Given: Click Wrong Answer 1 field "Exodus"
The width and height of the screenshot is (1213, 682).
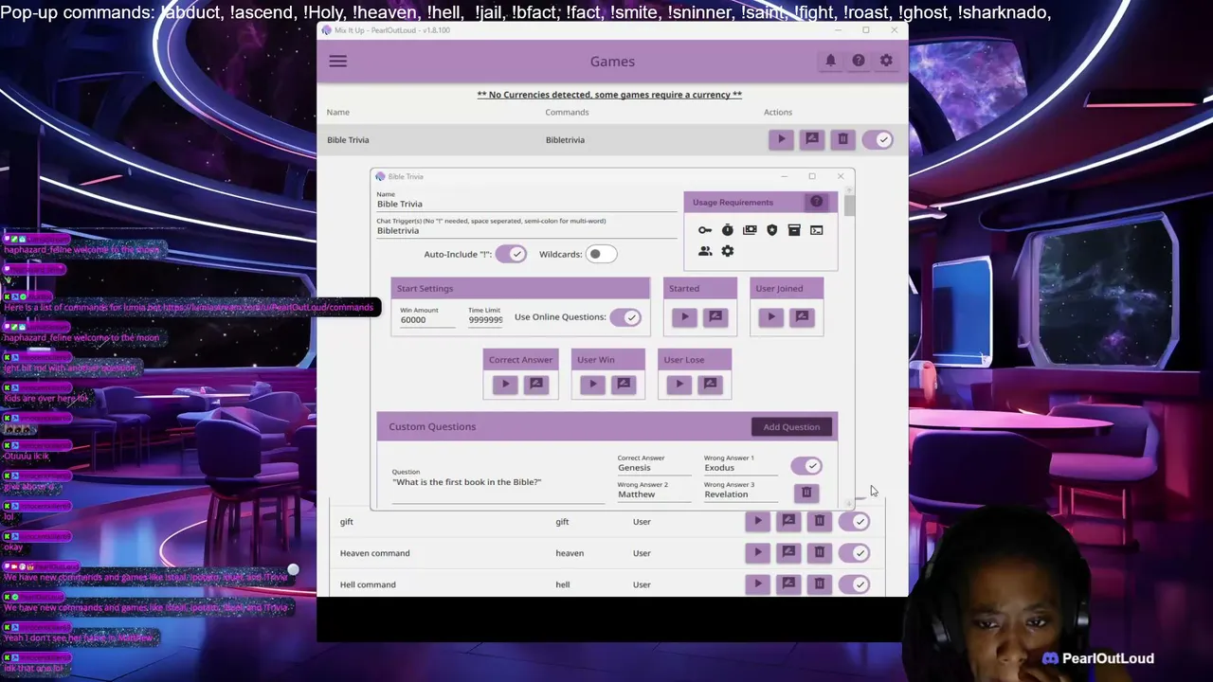Looking at the screenshot, I should tap(740, 467).
